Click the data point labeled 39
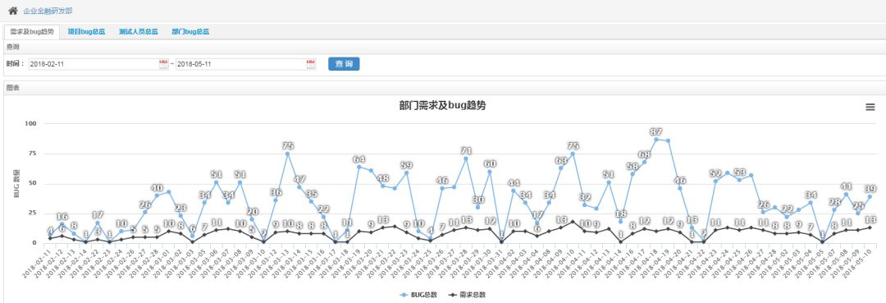This screenshot has width=886, height=303. tap(870, 197)
